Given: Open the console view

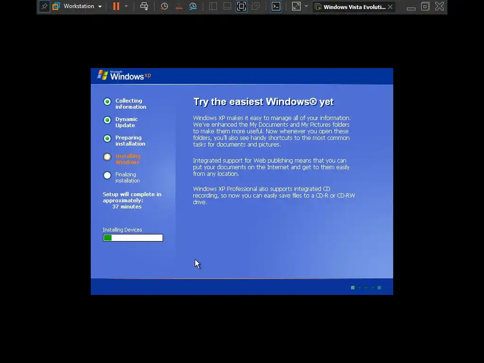Looking at the screenshot, I should click(276, 7).
